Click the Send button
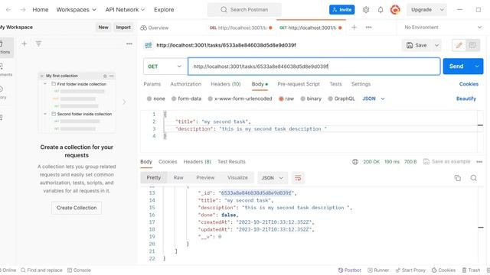The width and height of the screenshot is (490, 275). tap(456, 66)
